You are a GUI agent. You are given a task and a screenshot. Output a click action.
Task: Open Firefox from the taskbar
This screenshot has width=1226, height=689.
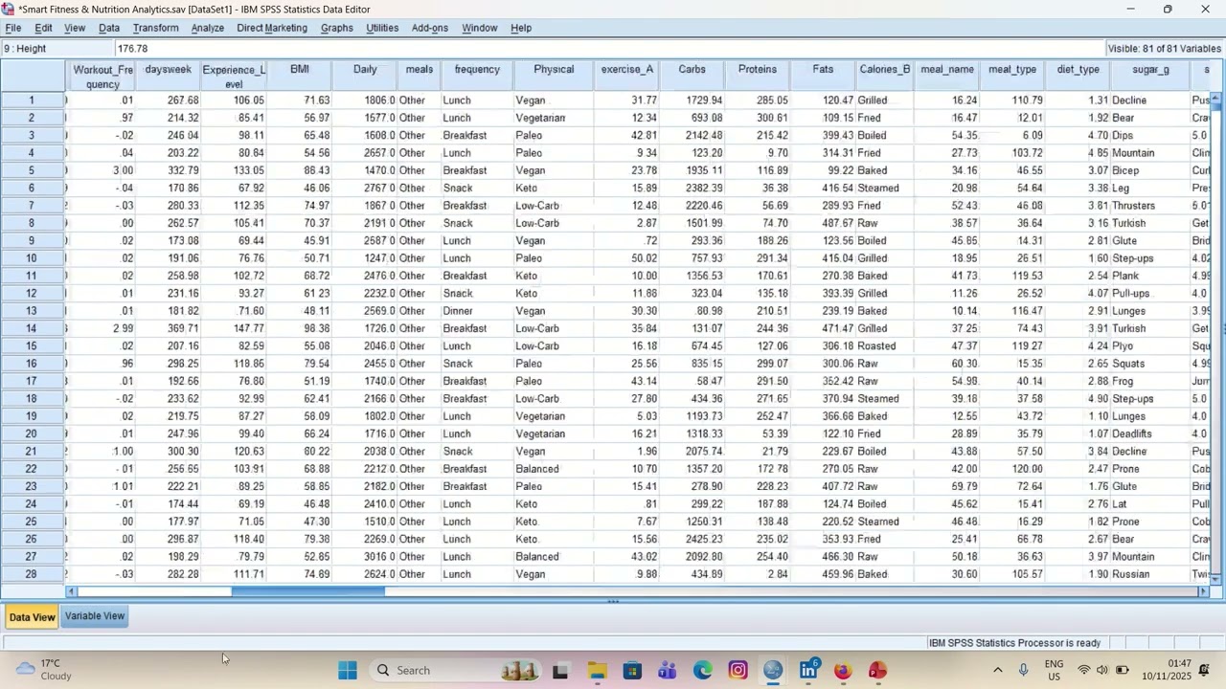click(x=843, y=671)
